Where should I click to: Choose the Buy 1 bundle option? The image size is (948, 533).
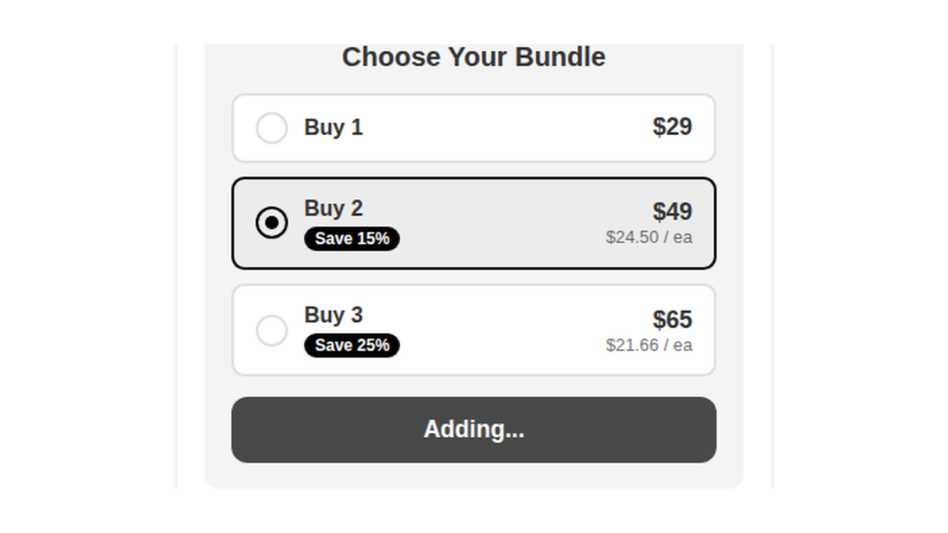(x=474, y=128)
